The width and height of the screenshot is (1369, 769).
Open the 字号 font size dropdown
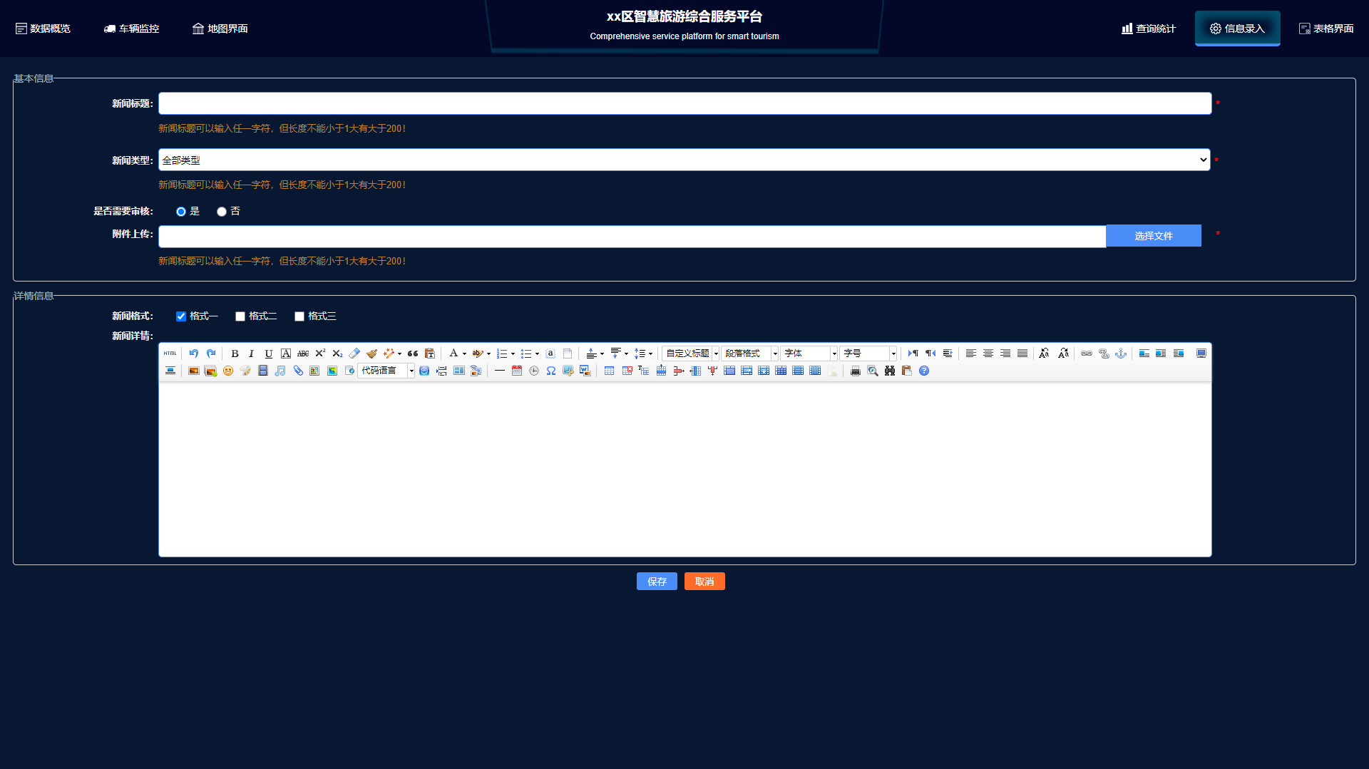(x=868, y=353)
